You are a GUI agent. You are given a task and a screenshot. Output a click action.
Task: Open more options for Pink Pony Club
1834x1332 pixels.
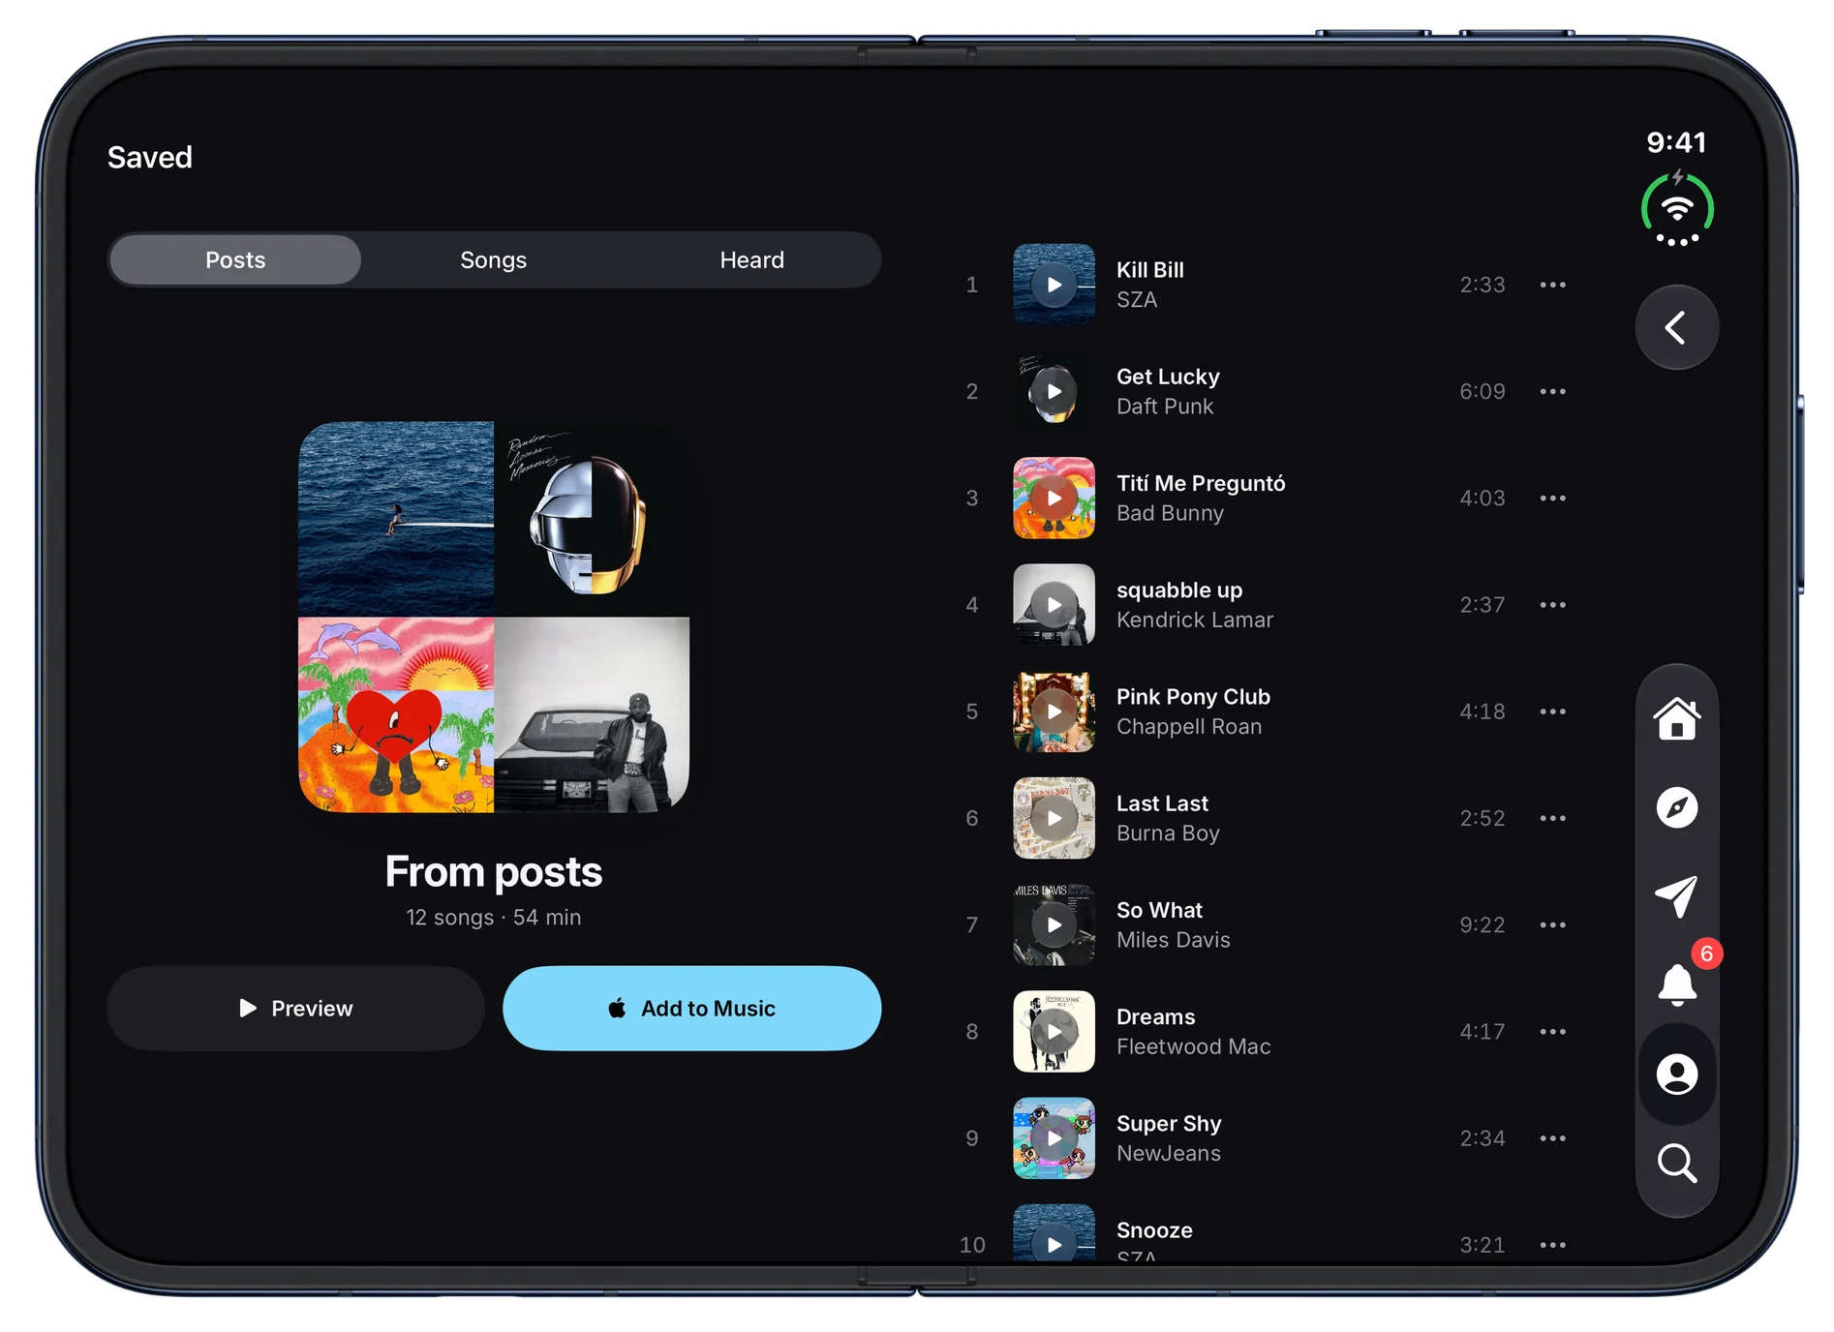(x=1552, y=711)
